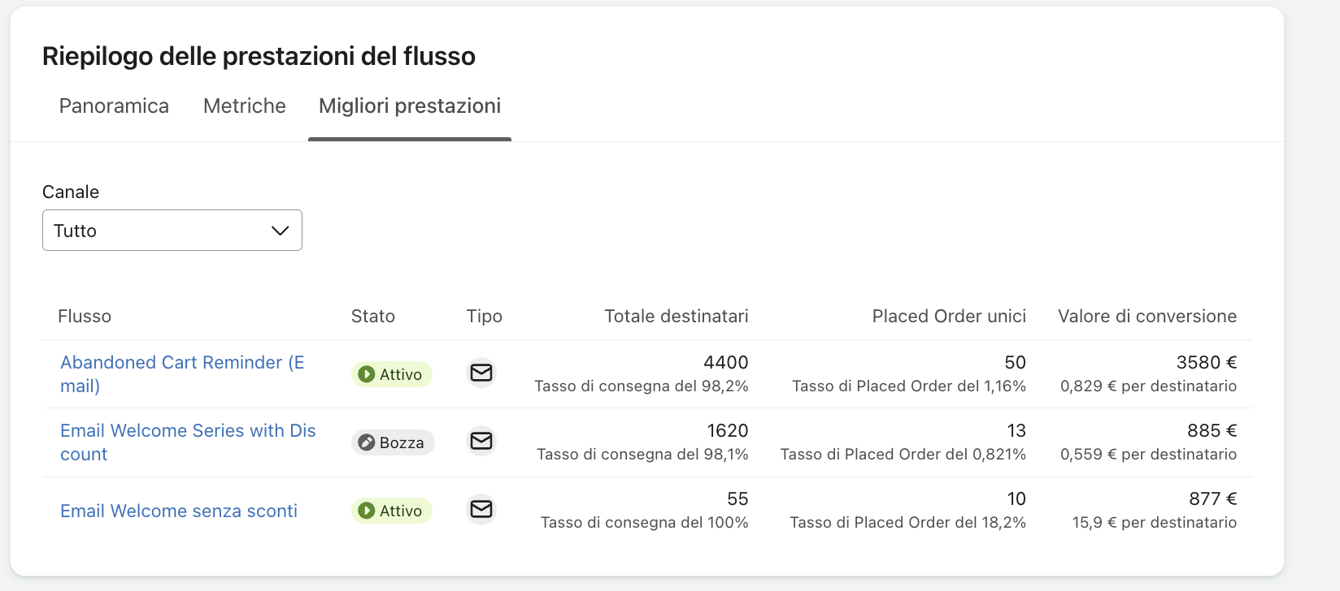
Task: Click Attivo status badge of Email Welcome senza sconti
Action: (x=391, y=511)
